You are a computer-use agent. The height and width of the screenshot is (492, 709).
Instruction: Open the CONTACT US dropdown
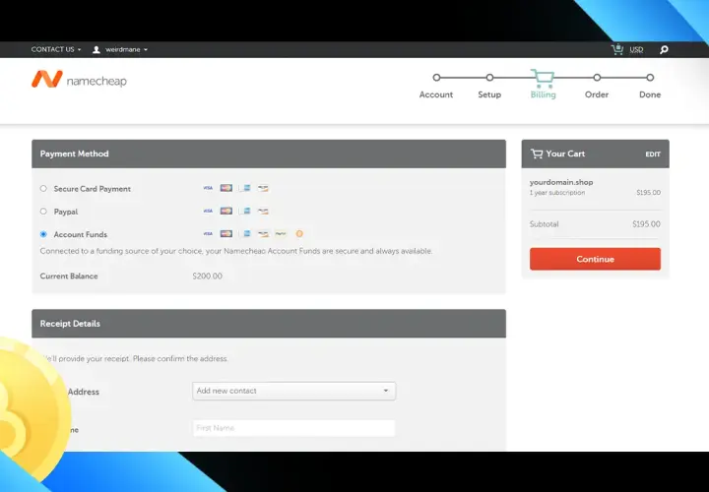pyautogui.click(x=56, y=50)
